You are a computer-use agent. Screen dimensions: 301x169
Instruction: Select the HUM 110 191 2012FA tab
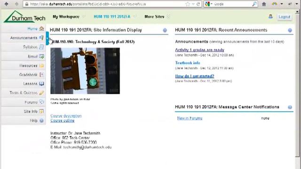(x=112, y=17)
